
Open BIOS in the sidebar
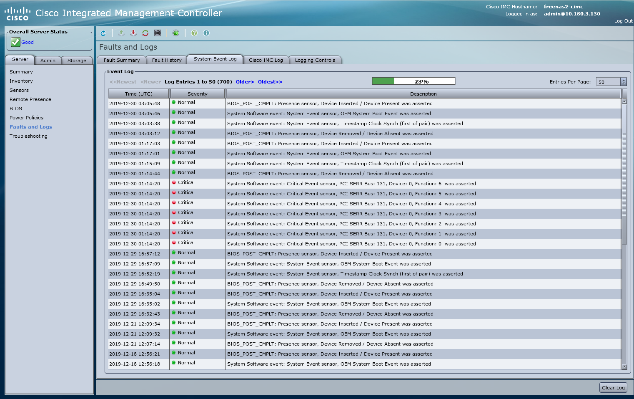pos(16,109)
